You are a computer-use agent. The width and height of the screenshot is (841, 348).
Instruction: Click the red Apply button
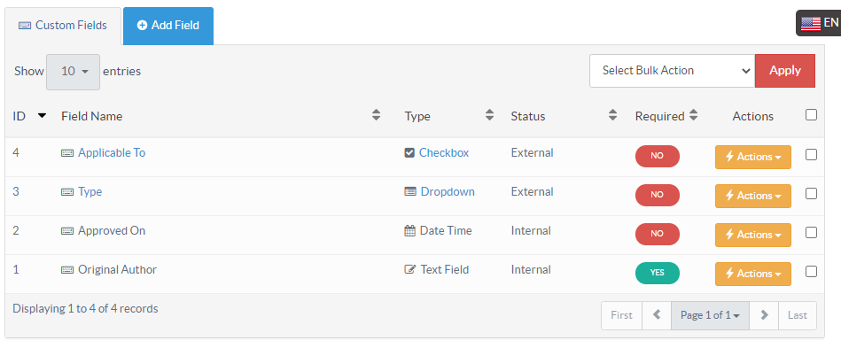point(785,71)
